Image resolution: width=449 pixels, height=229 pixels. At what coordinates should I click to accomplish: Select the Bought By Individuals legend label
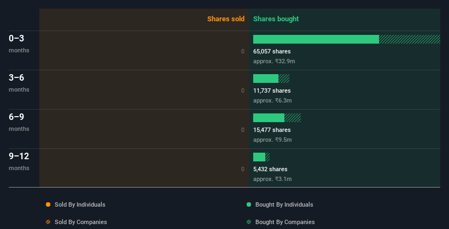coord(284,204)
